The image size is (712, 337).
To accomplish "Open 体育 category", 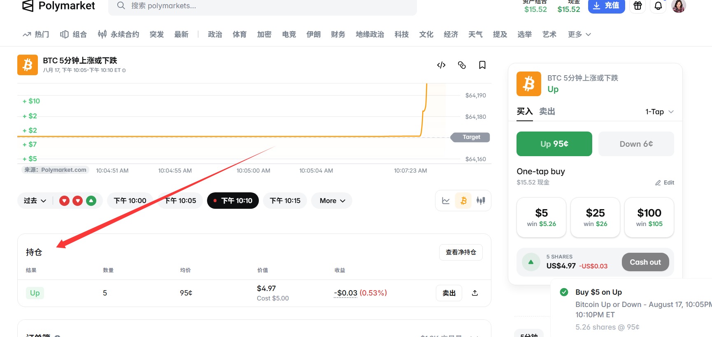I will 240,35.
